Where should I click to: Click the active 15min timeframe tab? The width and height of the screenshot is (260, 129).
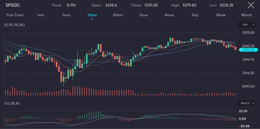pyautogui.click(x=92, y=15)
